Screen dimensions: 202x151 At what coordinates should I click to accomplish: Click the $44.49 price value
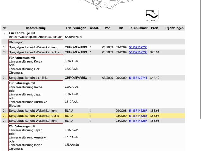[x=155, y=78]
